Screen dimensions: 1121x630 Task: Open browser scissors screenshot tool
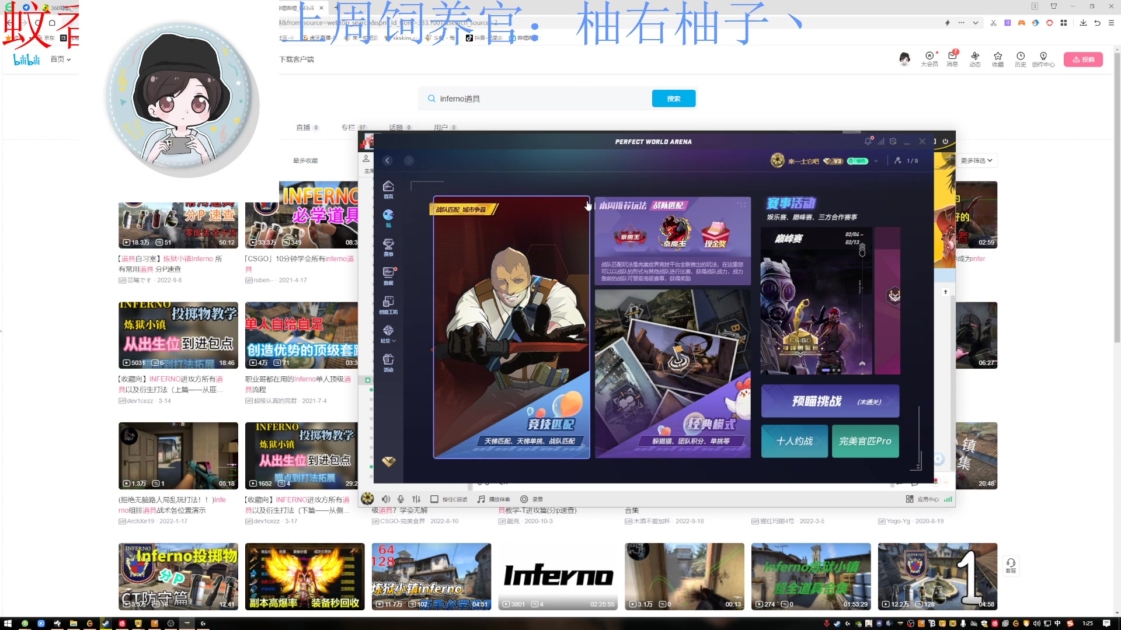click(x=993, y=23)
